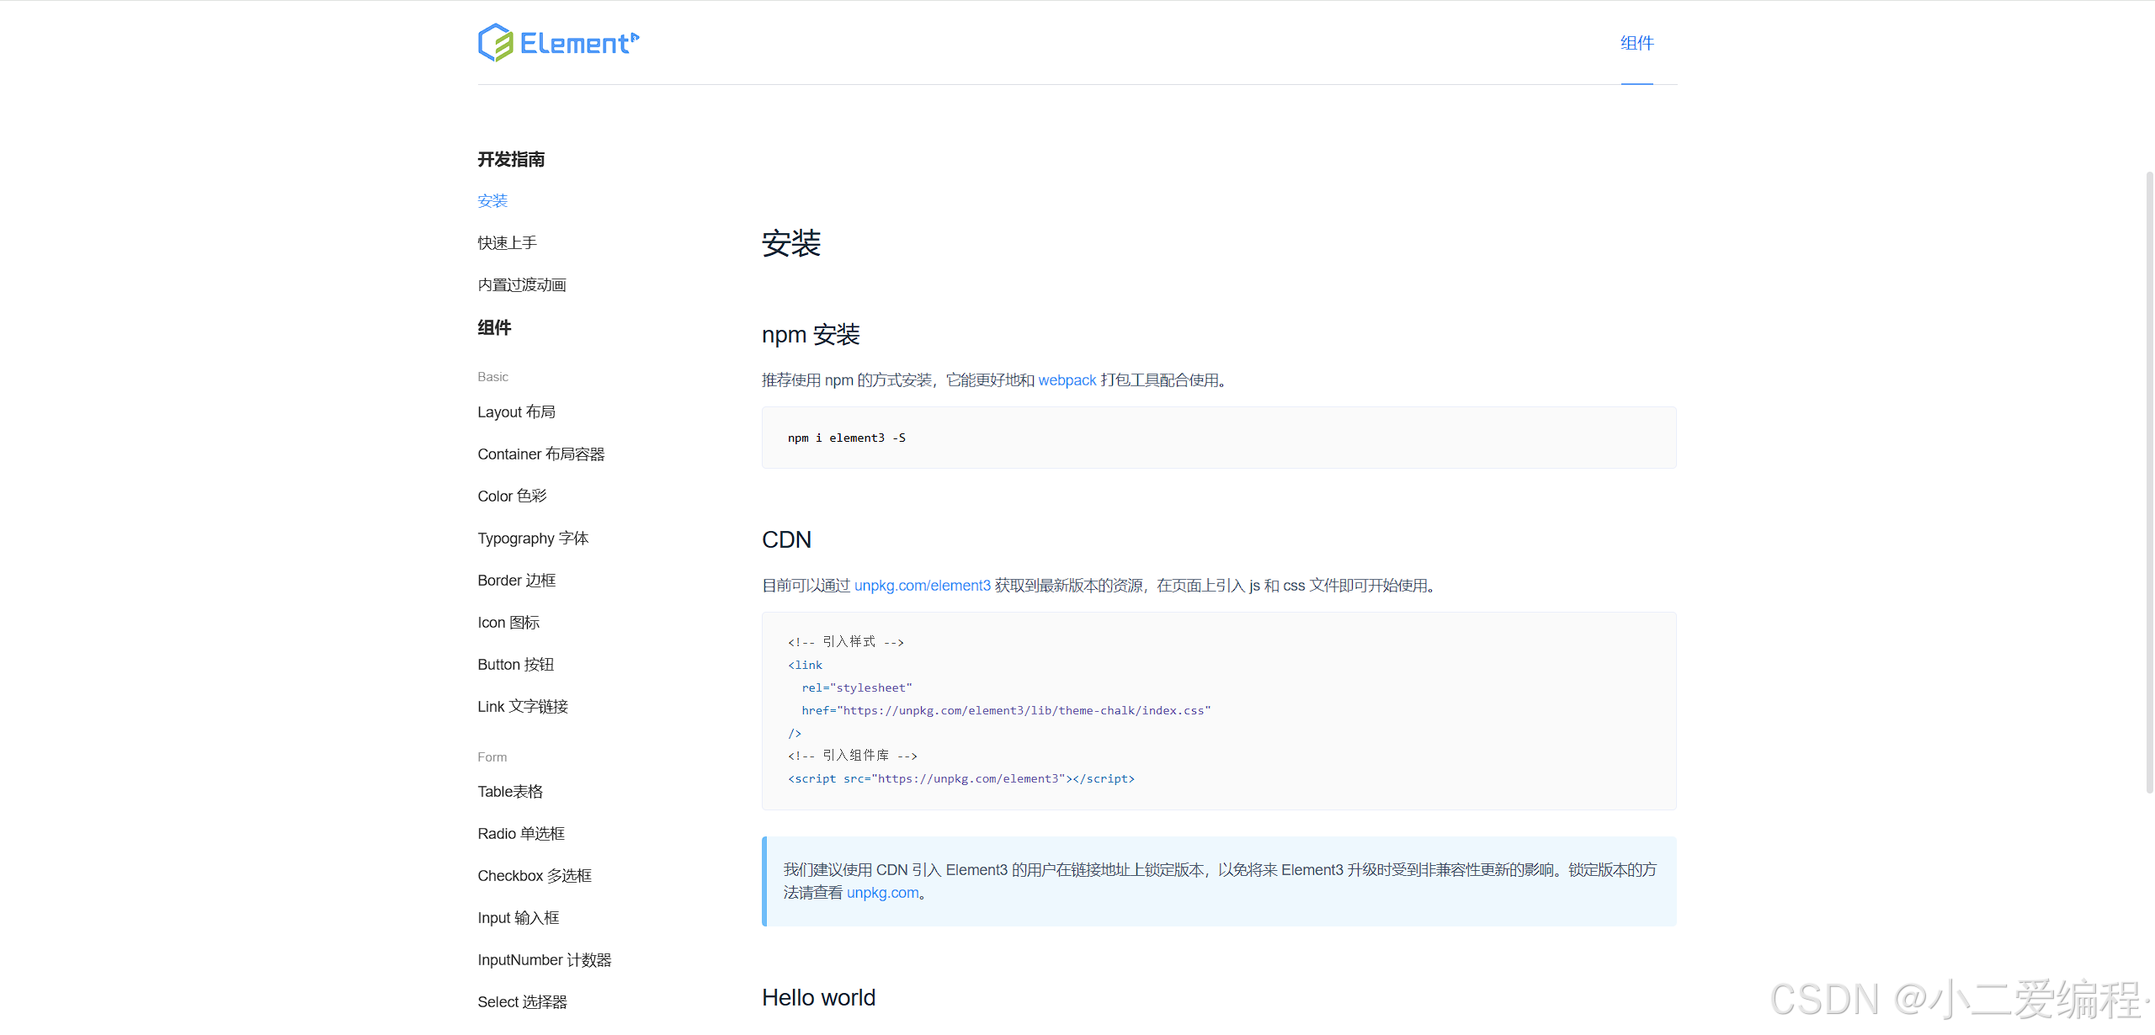Open Layout 布局 component docs
Screen dimensions: 2155x1035
coord(516,412)
